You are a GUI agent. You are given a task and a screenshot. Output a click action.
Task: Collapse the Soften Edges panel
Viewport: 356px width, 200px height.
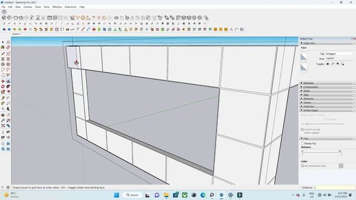[x=327, y=110]
